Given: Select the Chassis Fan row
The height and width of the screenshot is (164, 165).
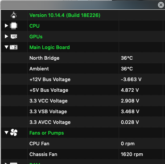Looking at the screenshot, I should click(82, 154).
